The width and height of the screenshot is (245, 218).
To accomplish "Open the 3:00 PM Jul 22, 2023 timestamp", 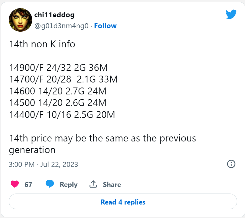I will [43, 164].
